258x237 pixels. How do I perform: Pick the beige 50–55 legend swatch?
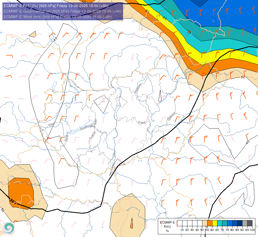click(205, 223)
